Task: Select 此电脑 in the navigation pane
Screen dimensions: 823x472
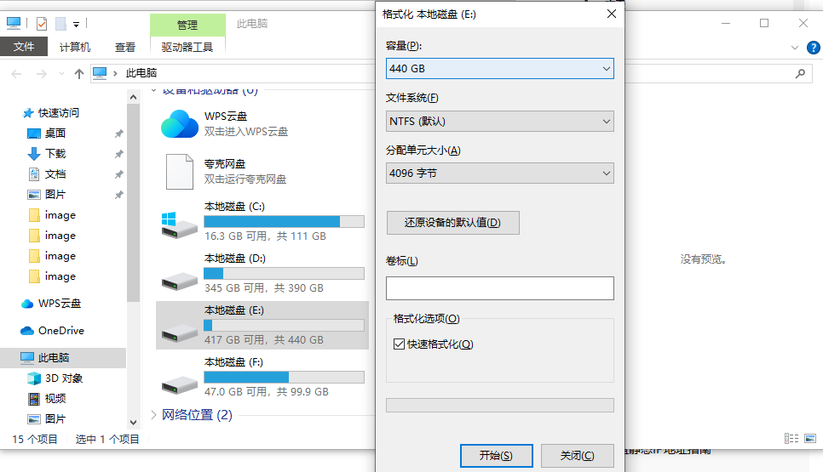Action: click(54, 358)
